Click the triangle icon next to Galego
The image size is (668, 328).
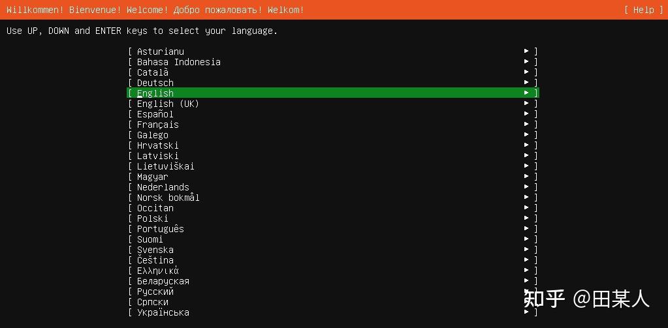pyautogui.click(x=526, y=135)
